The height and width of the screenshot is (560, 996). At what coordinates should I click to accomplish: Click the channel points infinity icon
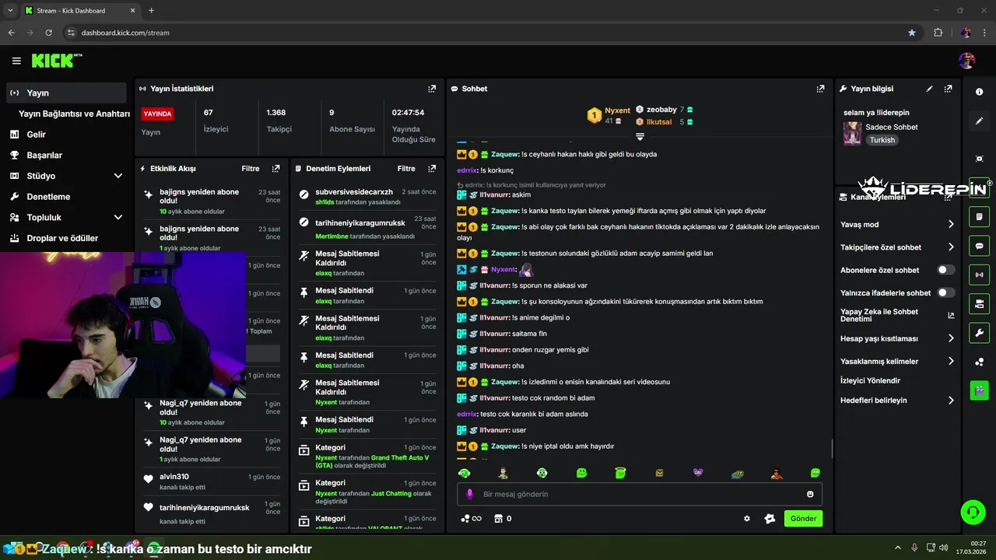(x=472, y=519)
